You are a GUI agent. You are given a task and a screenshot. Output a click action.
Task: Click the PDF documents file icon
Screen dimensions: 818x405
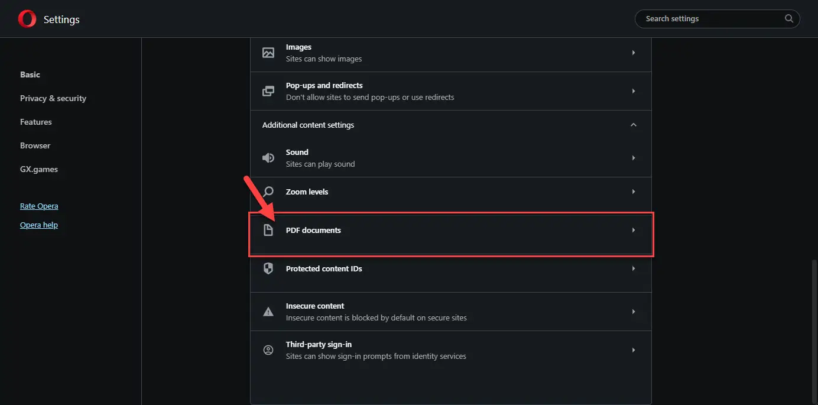pos(268,230)
